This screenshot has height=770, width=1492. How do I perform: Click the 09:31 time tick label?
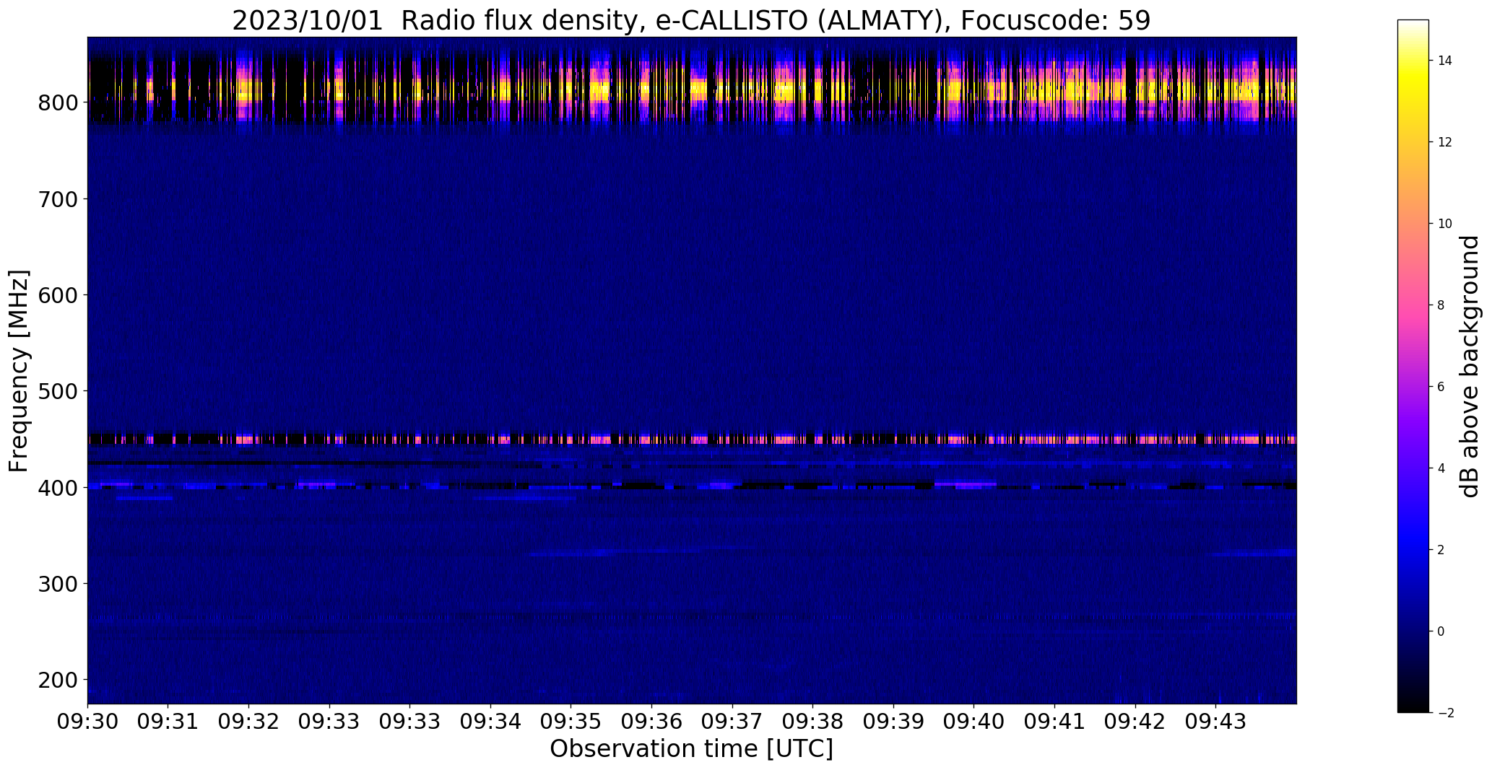tap(168, 722)
